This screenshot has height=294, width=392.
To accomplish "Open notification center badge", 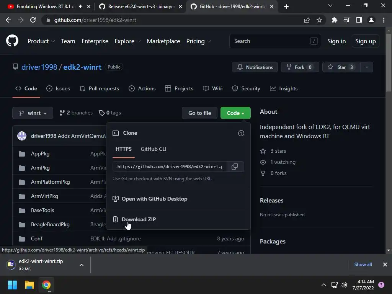I will pyautogui.click(x=381, y=285).
